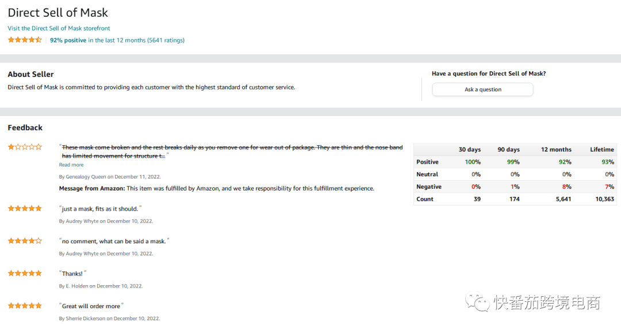Click the Lifetime count 10,363 cell
This screenshot has height=330, width=621.
point(605,199)
